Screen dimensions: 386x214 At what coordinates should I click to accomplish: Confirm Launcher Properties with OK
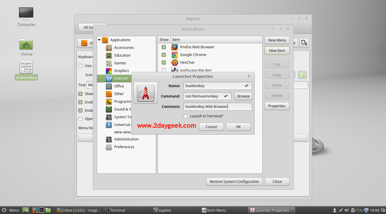tap(238, 127)
